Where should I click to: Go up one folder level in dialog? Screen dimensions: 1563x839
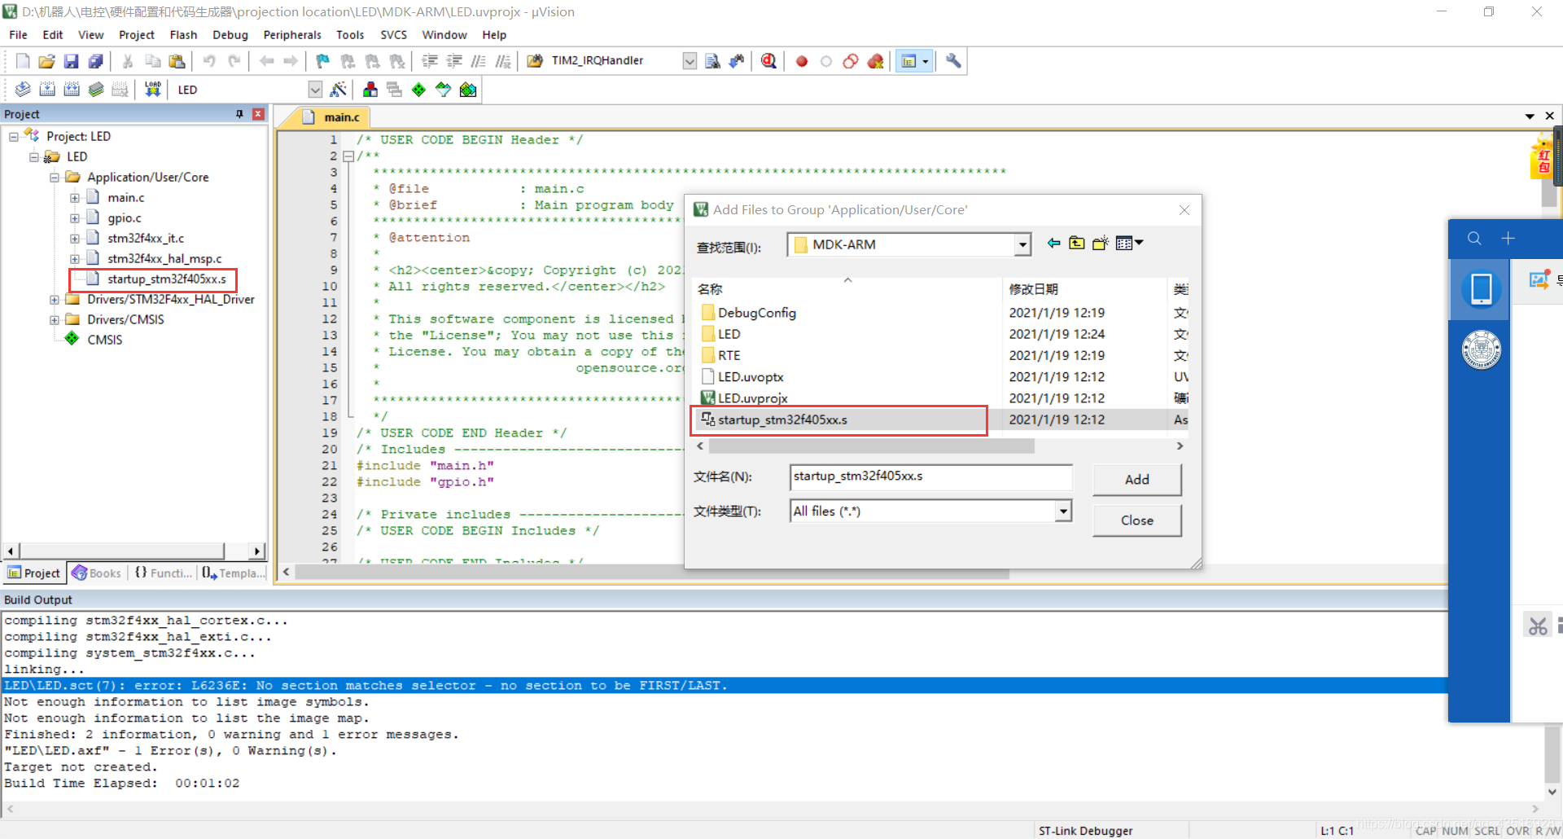[1076, 243]
